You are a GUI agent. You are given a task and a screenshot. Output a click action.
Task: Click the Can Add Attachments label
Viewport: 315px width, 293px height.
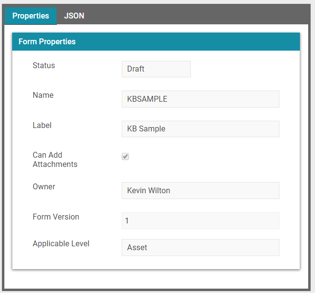click(x=55, y=160)
